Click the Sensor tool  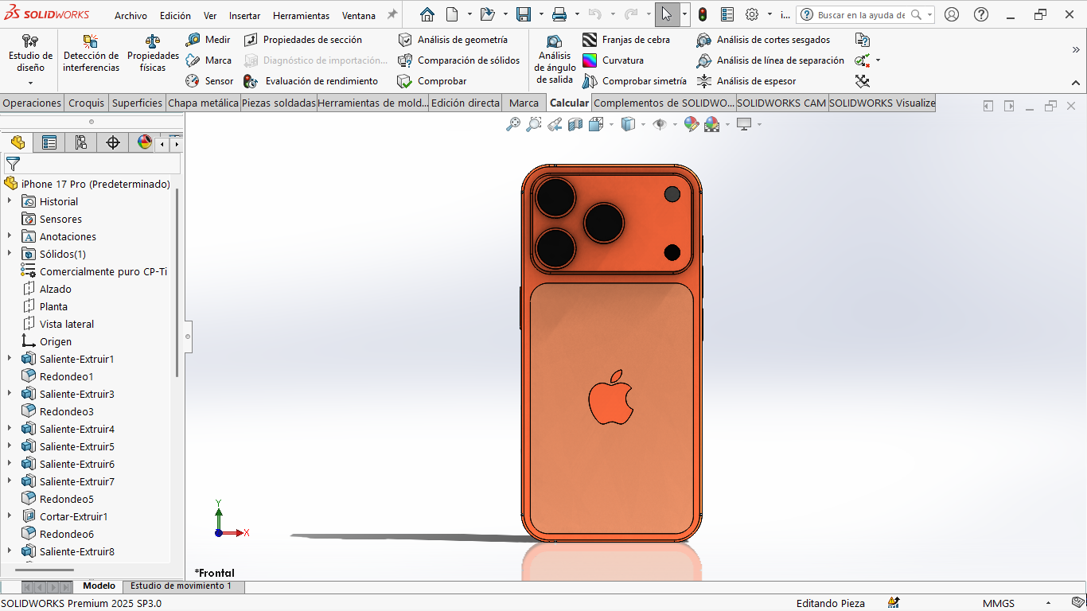pyautogui.click(x=209, y=81)
